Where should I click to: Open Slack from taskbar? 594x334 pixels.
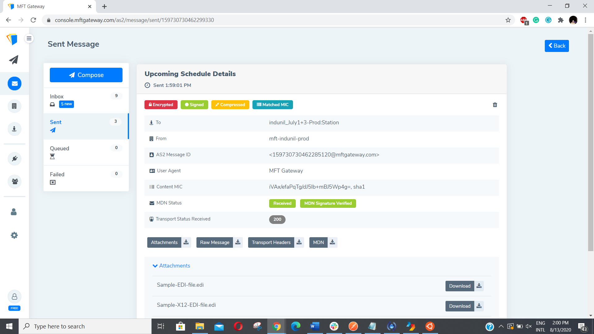(x=334, y=326)
